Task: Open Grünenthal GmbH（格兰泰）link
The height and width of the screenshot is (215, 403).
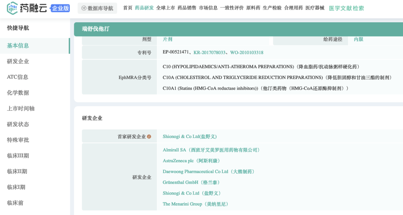Action: pos(191,183)
